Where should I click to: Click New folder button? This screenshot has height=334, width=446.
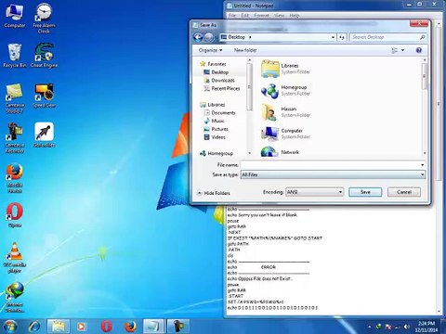[245, 50]
